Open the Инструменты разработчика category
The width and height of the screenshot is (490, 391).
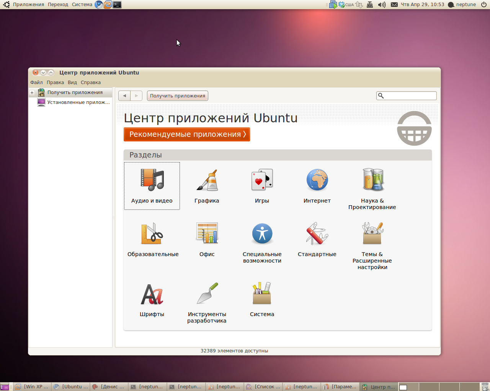point(207,303)
